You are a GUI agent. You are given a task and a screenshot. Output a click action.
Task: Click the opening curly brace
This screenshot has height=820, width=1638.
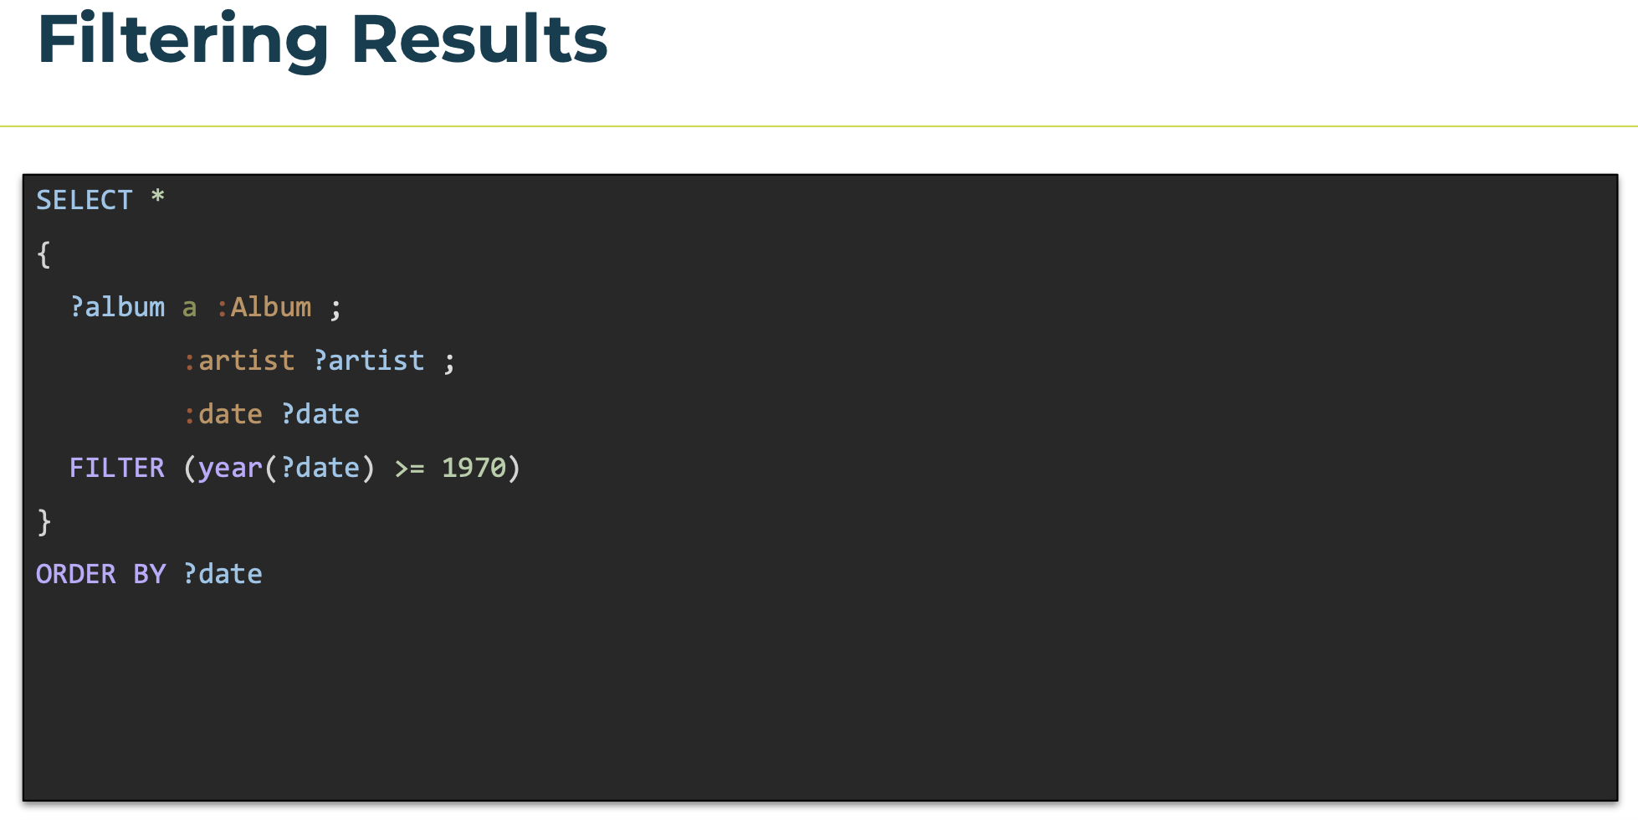click(x=44, y=254)
